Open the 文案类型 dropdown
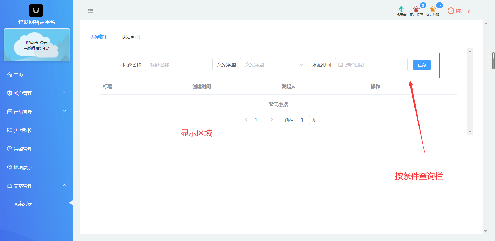495x241 pixels. [x=274, y=65]
